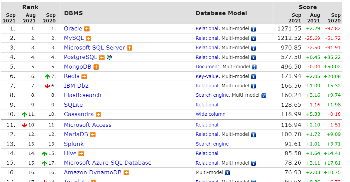Image resolution: width=350 pixels, height=182 pixels.
Task: Open the Elasticsearch link
Action: coord(82,95)
